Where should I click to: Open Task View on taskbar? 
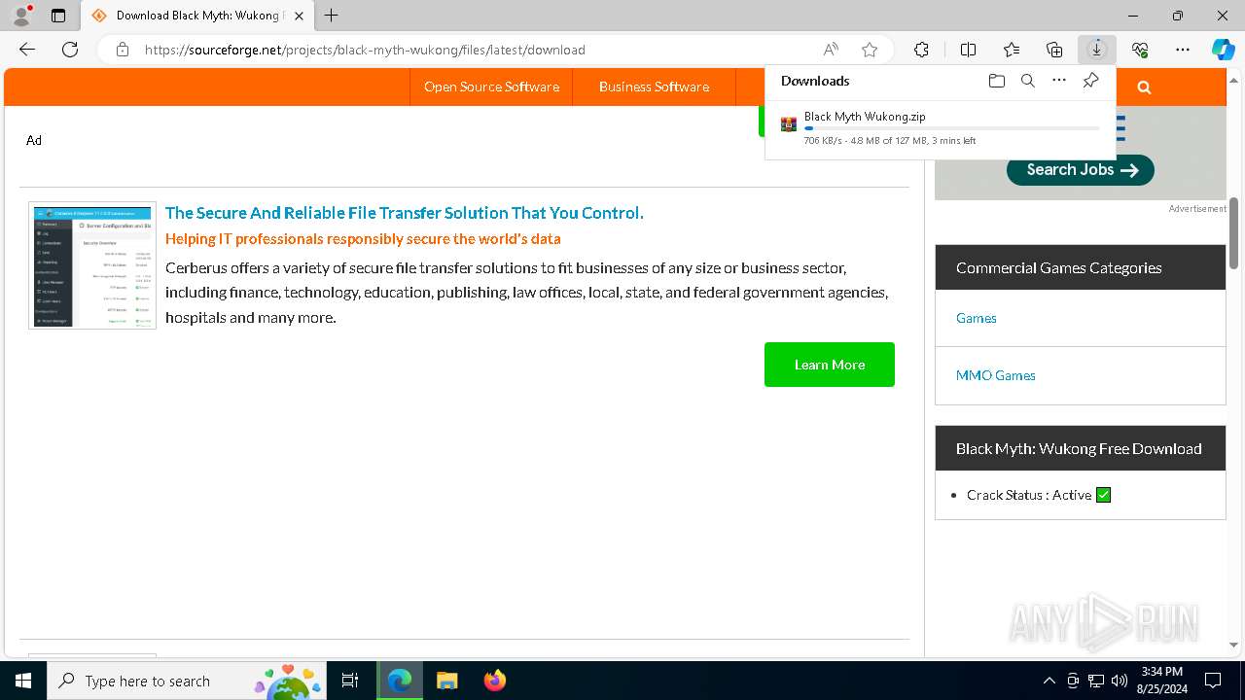tap(350, 681)
